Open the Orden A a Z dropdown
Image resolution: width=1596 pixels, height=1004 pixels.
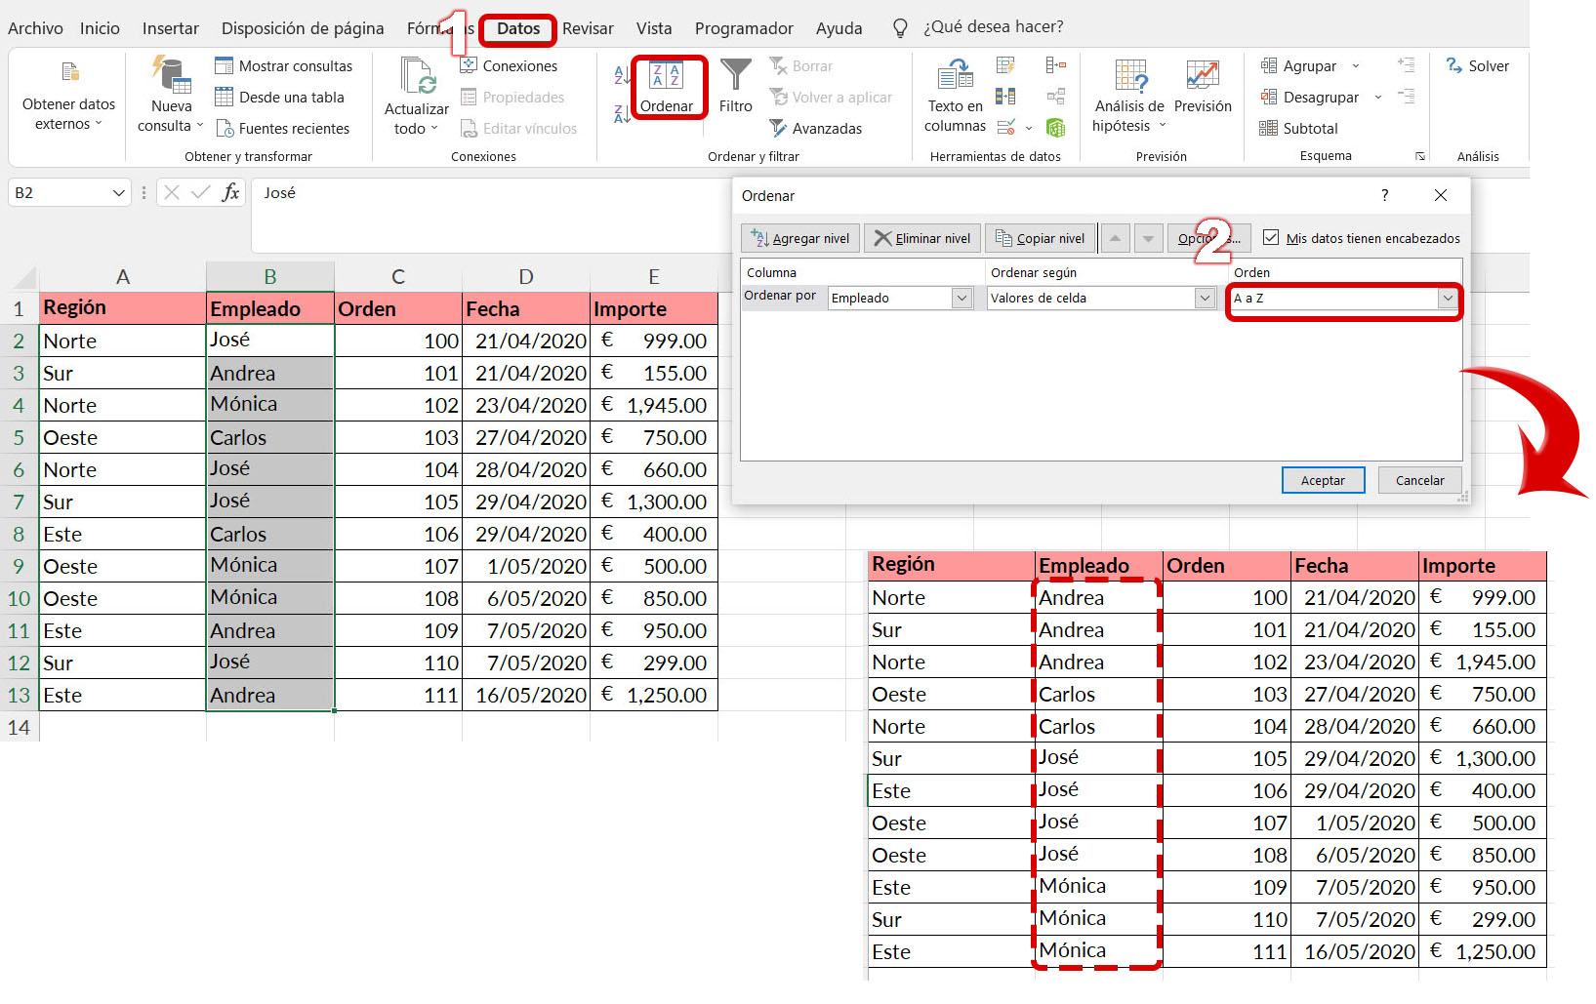pos(1448,298)
